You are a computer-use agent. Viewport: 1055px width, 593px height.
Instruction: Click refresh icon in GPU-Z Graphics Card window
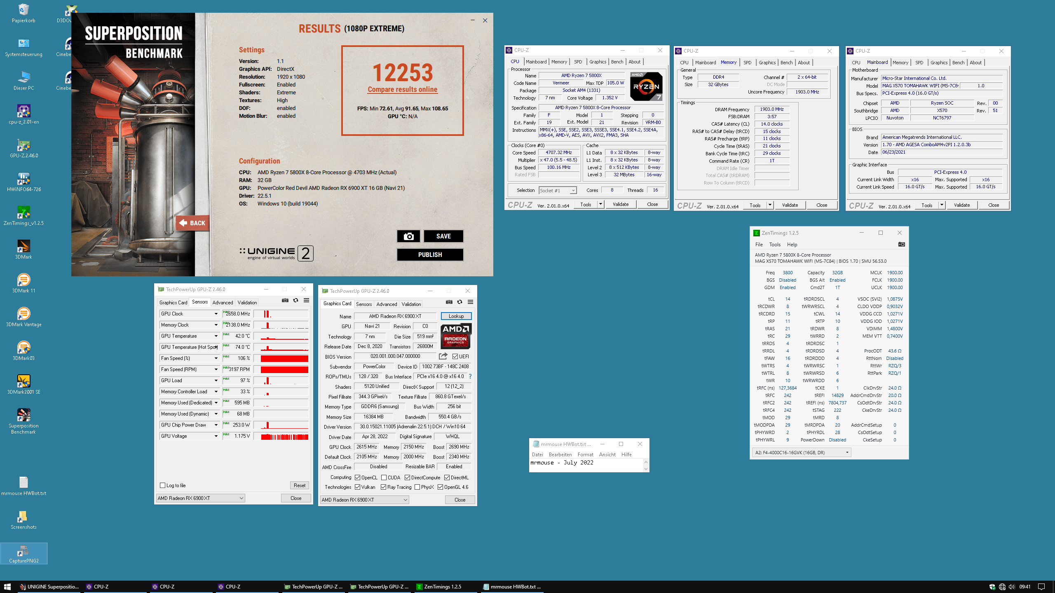coord(460,302)
